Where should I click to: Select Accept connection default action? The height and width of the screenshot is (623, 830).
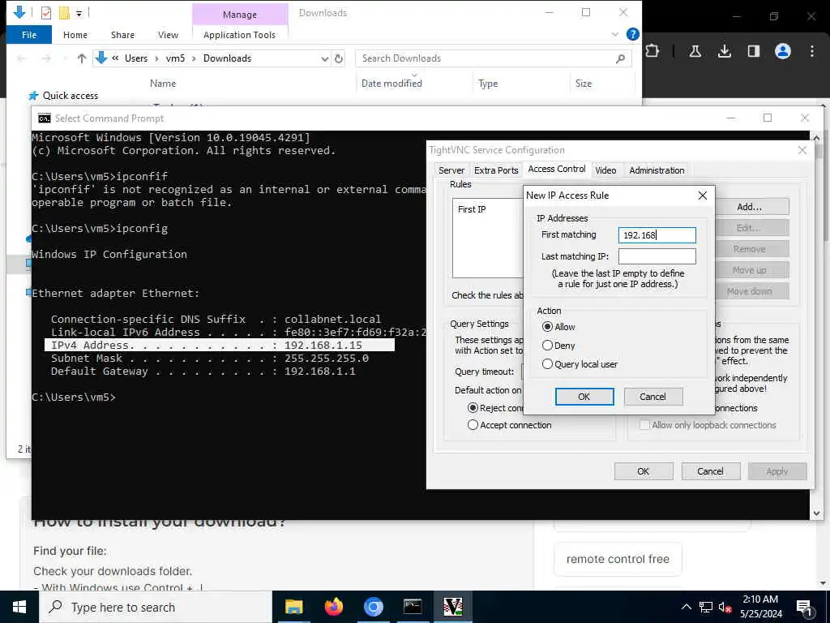[x=473, y=425]
